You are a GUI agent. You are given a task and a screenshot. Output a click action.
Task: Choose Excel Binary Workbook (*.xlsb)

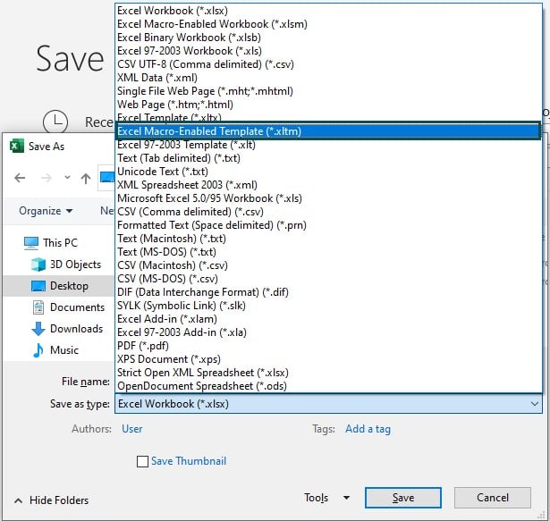tap(328, 38)
